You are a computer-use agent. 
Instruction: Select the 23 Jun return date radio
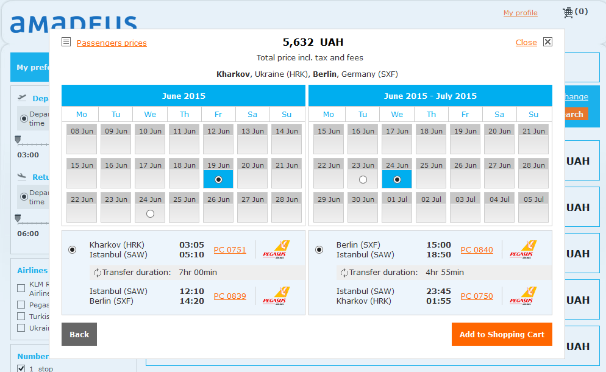coord(363,179)
